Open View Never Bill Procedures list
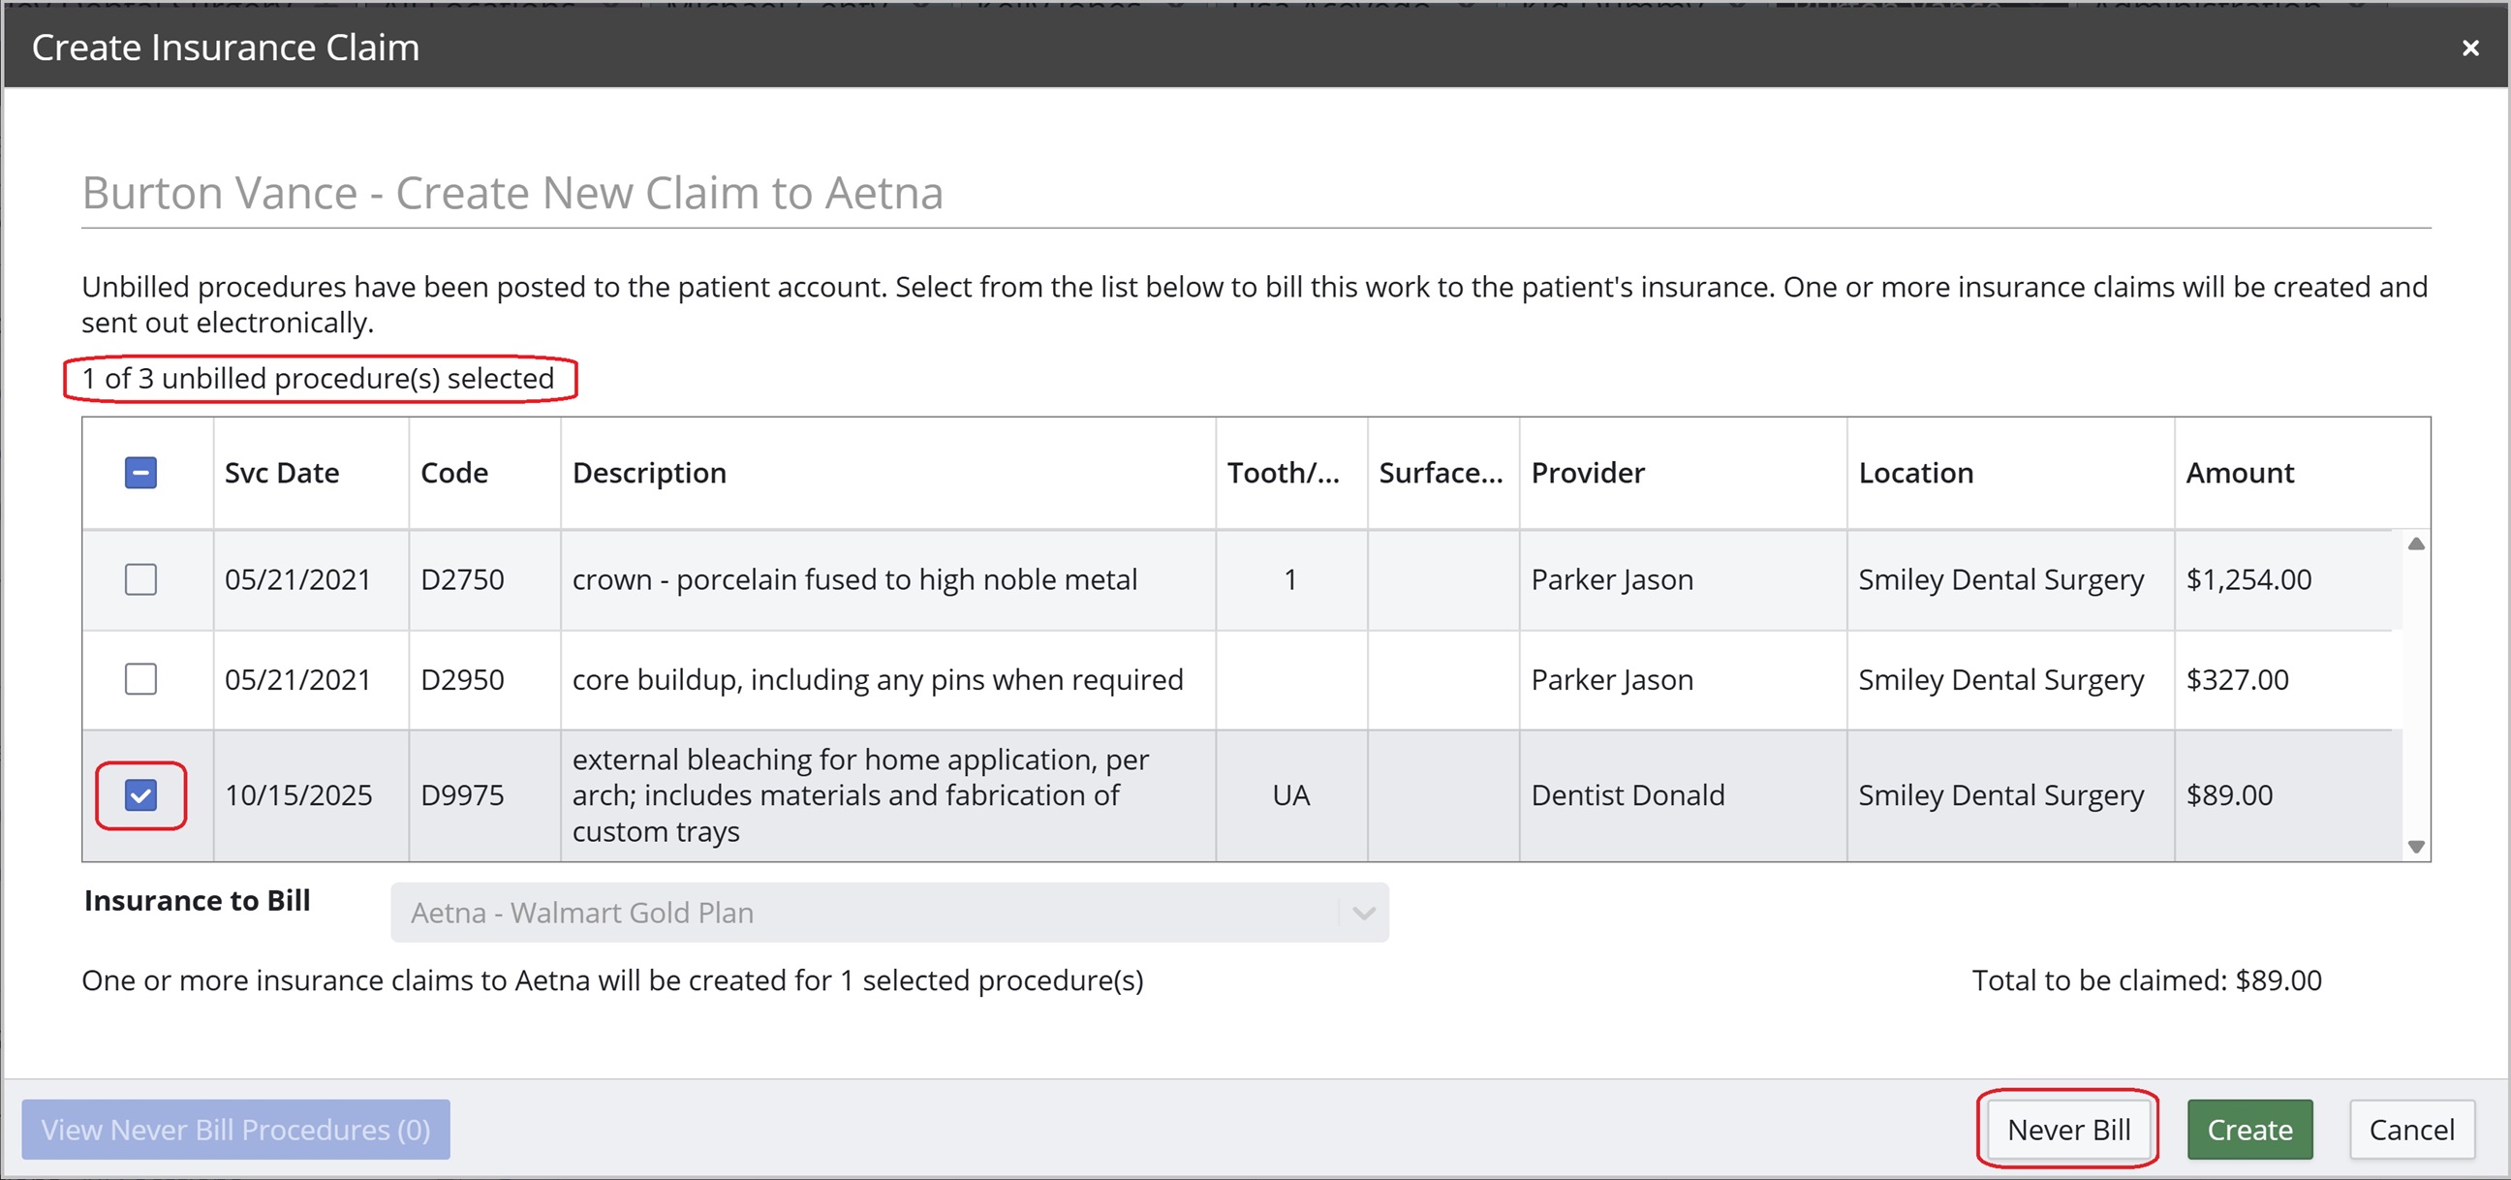This screenshot has height=1180, width=2511. coord(234,1130)
